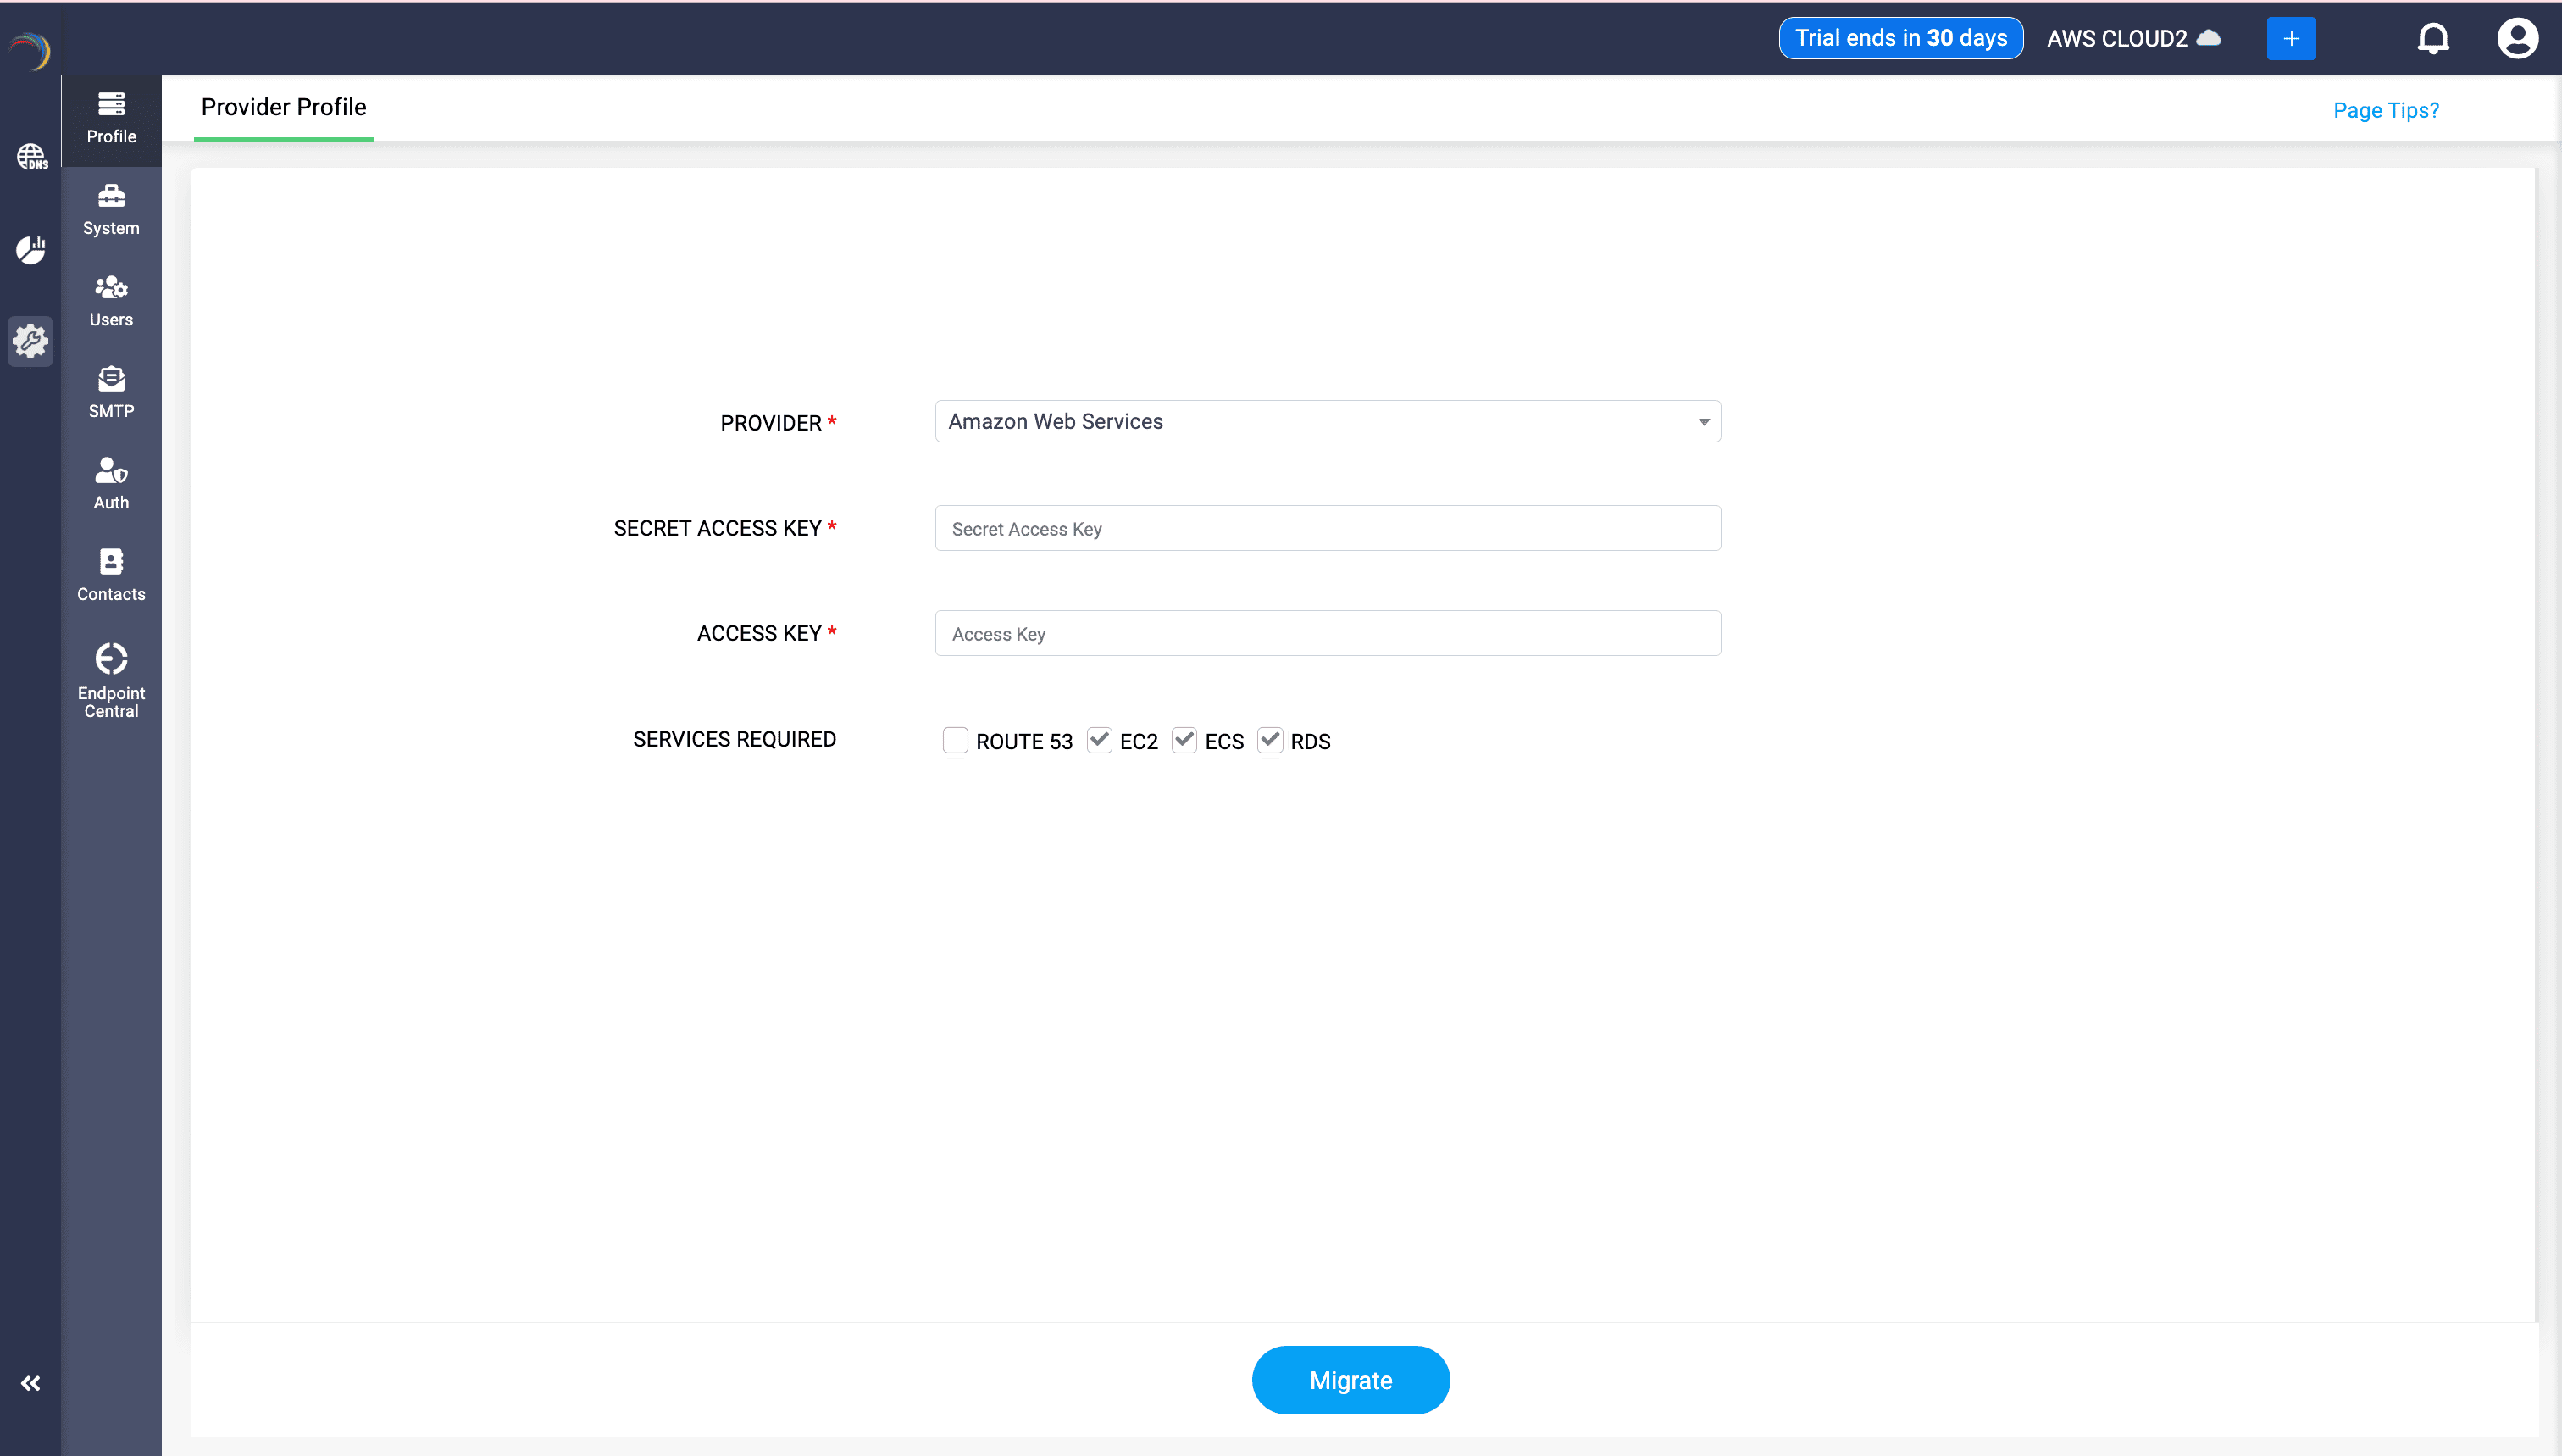Select the System icon in sidebar
This screenshot has width=2562, height=1456.
[110, 209]
